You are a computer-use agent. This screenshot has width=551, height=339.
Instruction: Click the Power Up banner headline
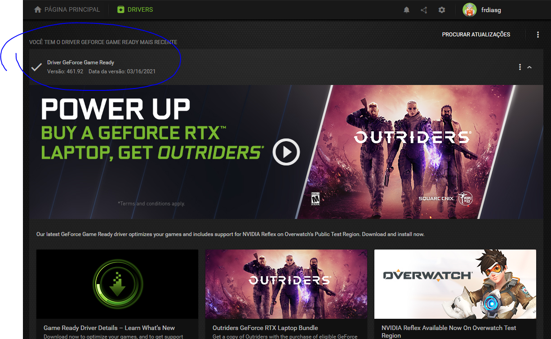click(116, 109)
